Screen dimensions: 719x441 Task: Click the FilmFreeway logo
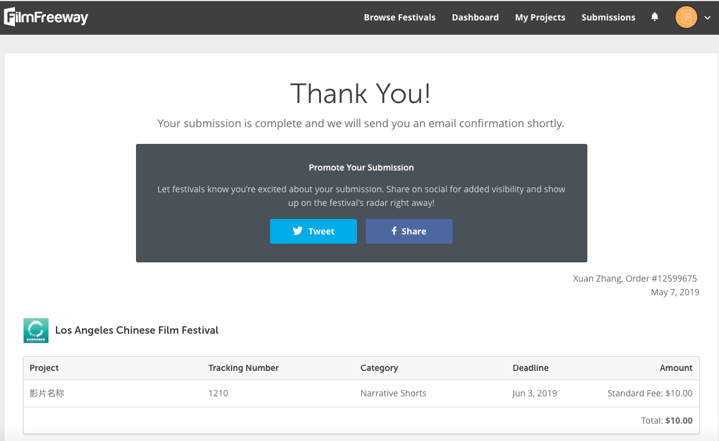46,17
